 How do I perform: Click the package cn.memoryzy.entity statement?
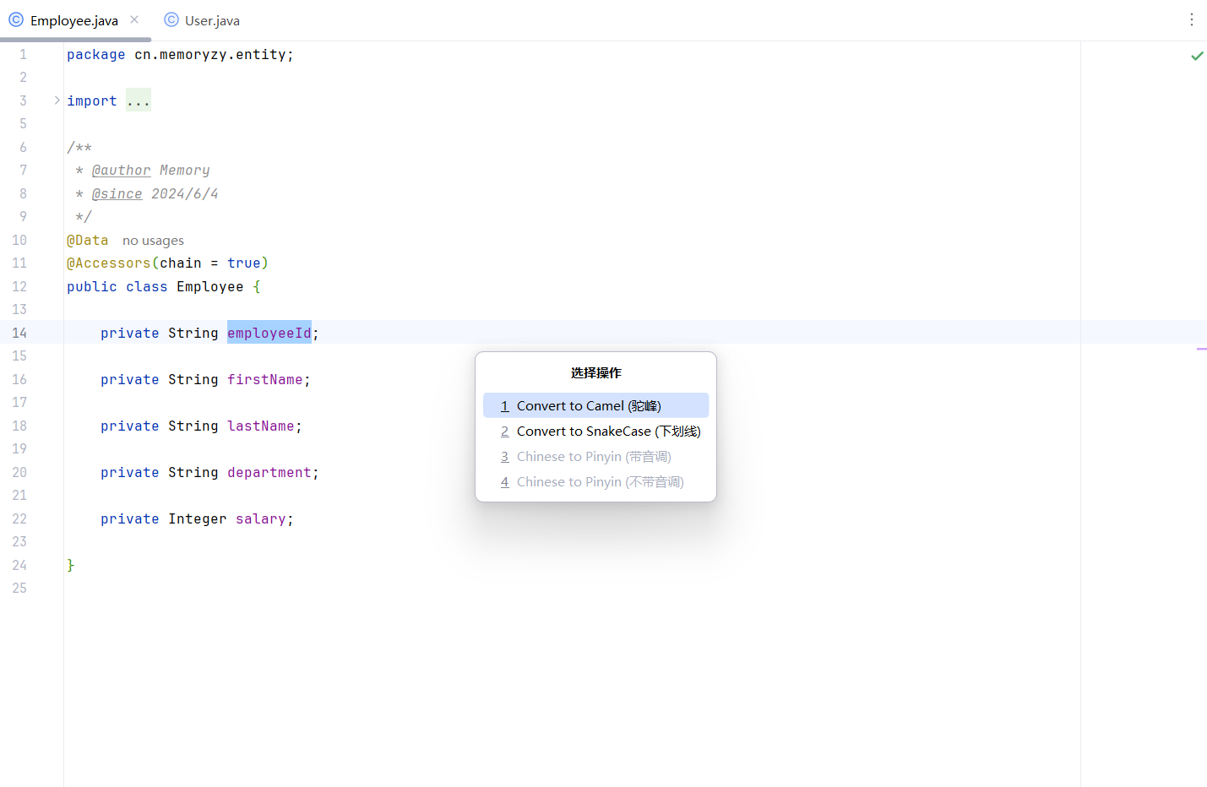tap(181, 54)
